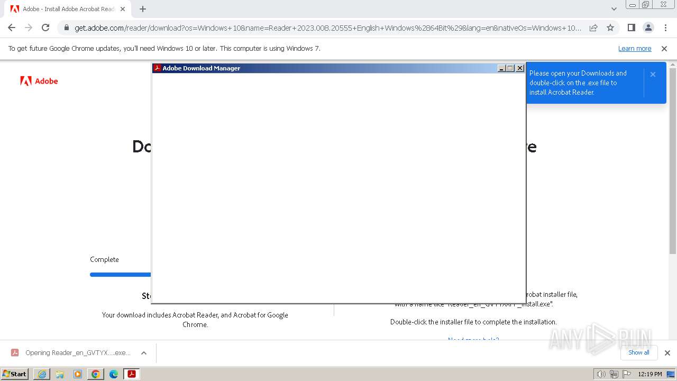Open the Reader_en_GVTYX download item
677x381 pixels.
[x=70, y=353]
